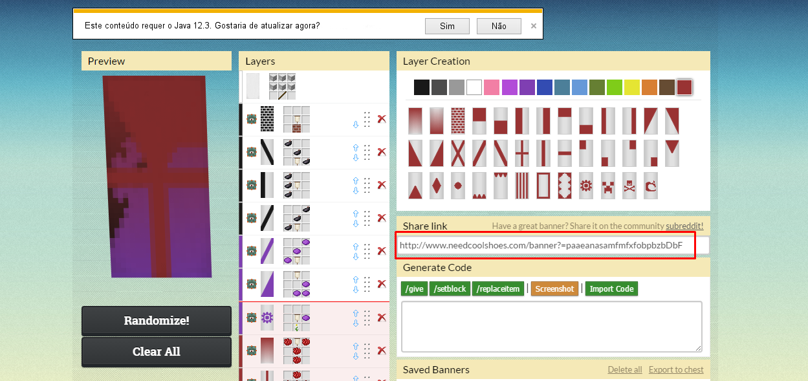This screenshot has height=381, width=808.
Task: Select the white color swatch
Action: point(474,87)
